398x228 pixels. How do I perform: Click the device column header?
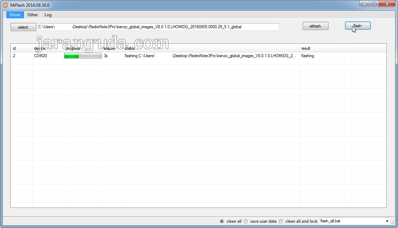click(x=48, y=48)
